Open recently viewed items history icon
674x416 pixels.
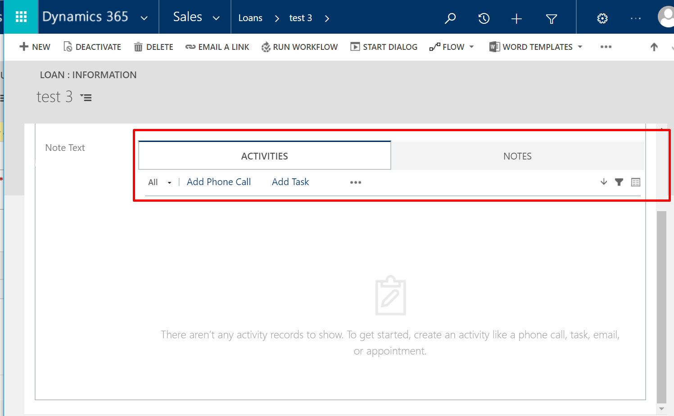[x=484, y=18]
